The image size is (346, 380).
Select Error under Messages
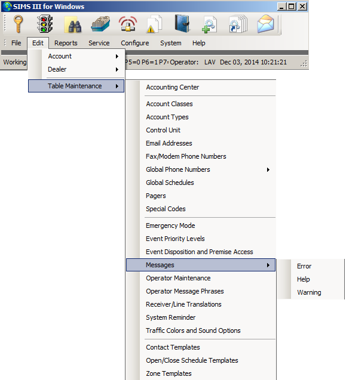coord(304,266)
